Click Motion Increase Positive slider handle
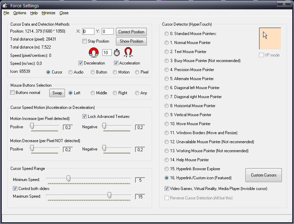This screenshot has height=224, width=294. (x=32, y=126)
